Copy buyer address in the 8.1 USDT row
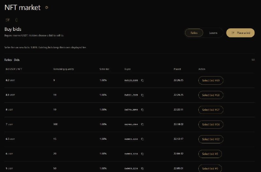This screenshot has height=172, width=261. 142,95
